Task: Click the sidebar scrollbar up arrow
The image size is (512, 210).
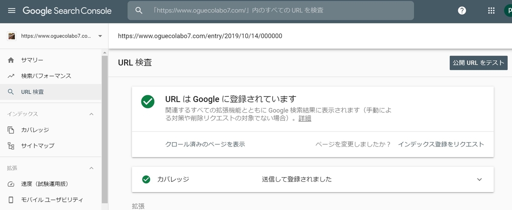Action: 105,52
